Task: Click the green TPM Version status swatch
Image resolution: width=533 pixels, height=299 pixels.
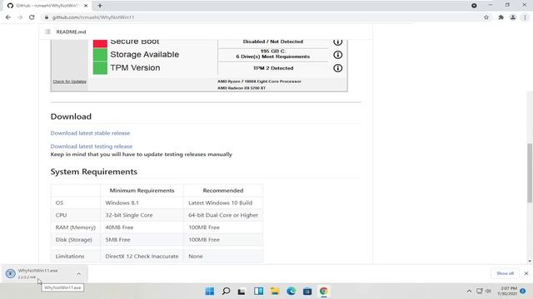Action: coord(100,68)
